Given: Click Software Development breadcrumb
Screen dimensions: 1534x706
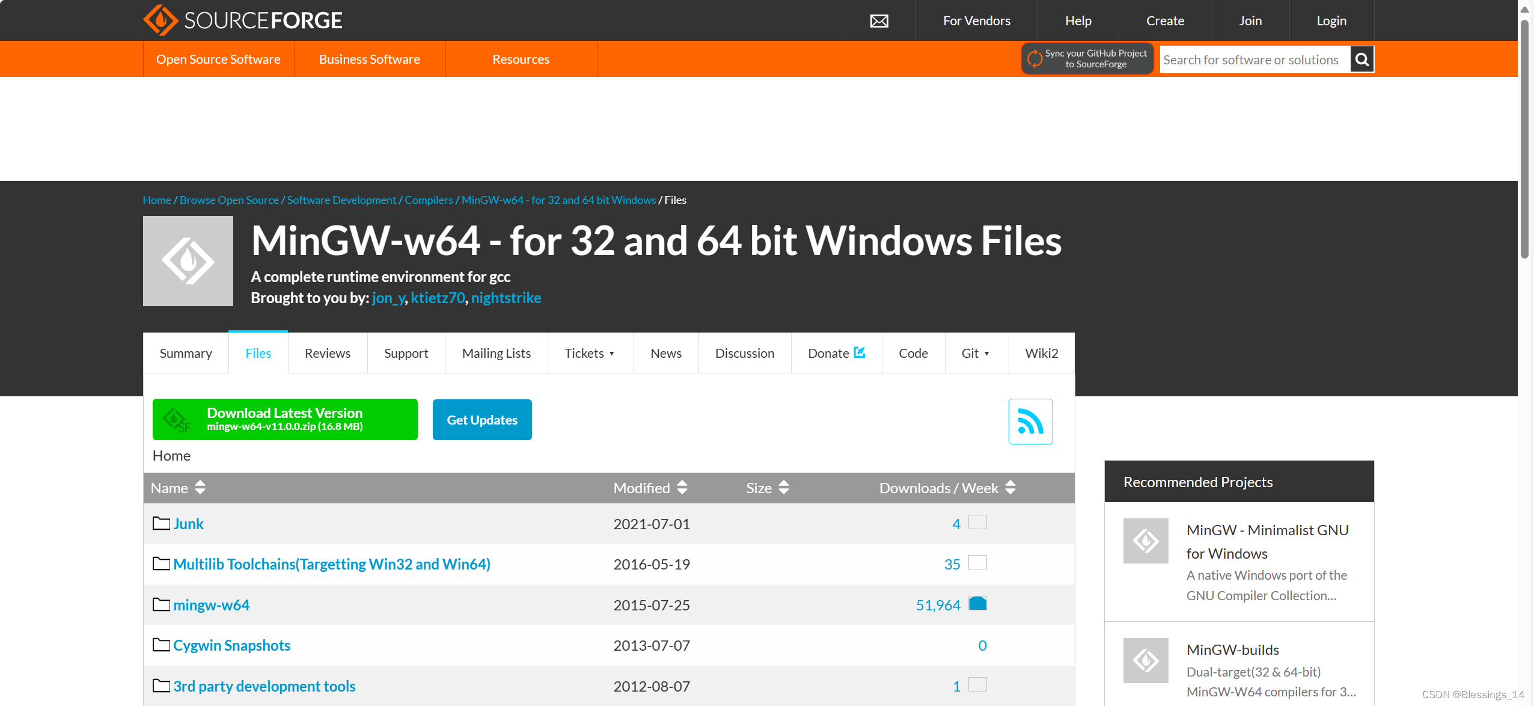Looking at the screenshot, I should (x=341, y=200).
